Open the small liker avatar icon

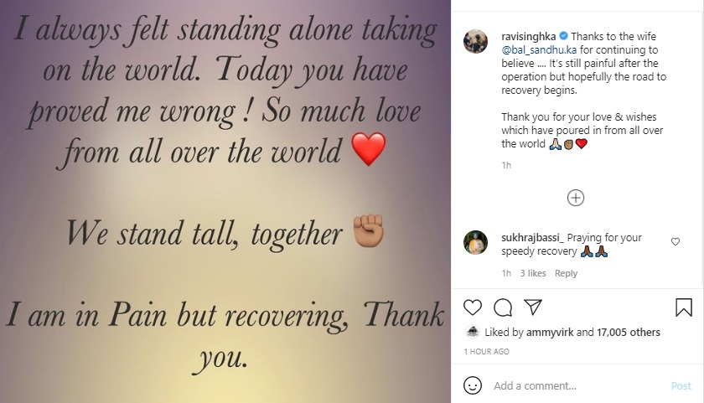[473, 332]
